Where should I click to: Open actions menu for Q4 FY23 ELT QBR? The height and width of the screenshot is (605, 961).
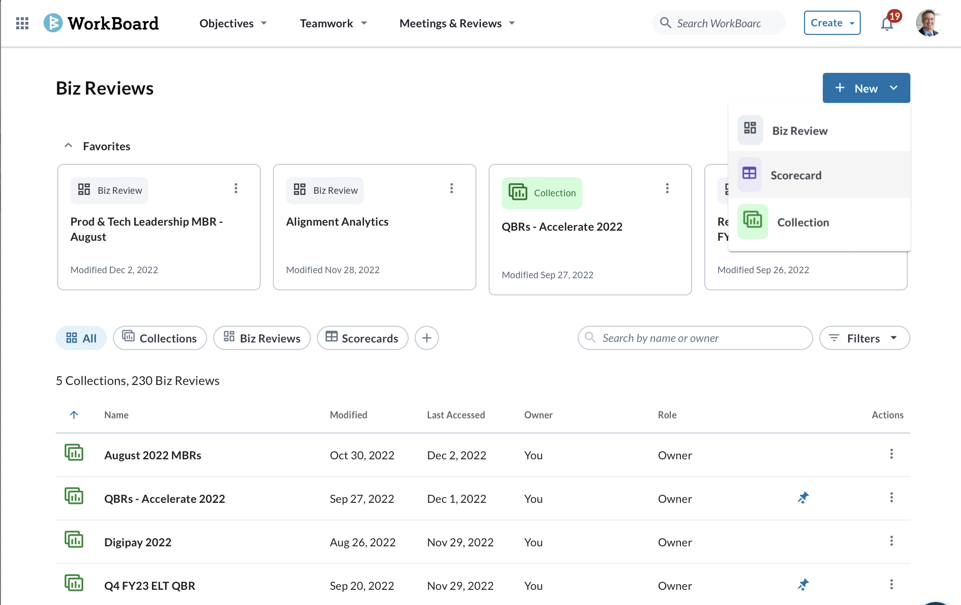pos(892,585)
